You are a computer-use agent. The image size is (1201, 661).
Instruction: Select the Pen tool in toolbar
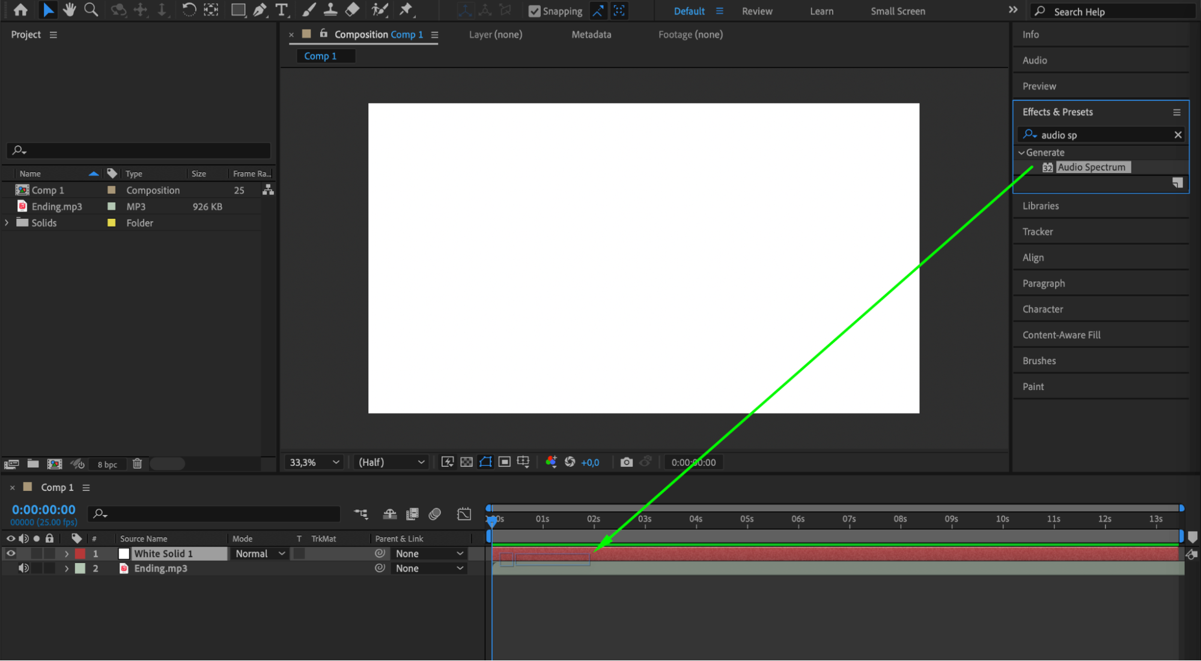[x=260, y=10]
